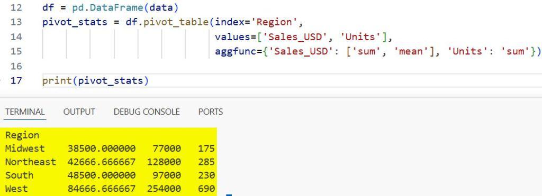Screen dimensions: 542x196
Task: Click 'pivot_table' method name
Action: click(176, 22)
